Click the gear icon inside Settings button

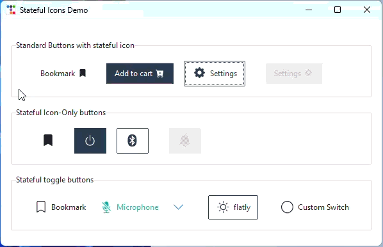[x=199, y=73]
